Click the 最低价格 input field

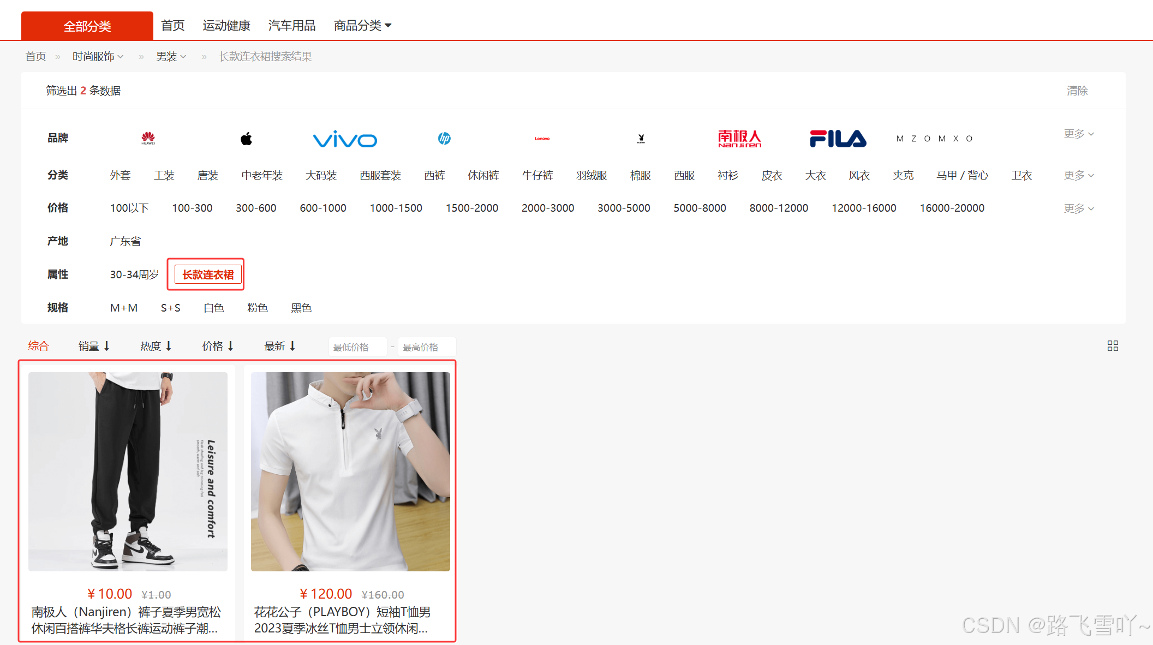point(357,347)
